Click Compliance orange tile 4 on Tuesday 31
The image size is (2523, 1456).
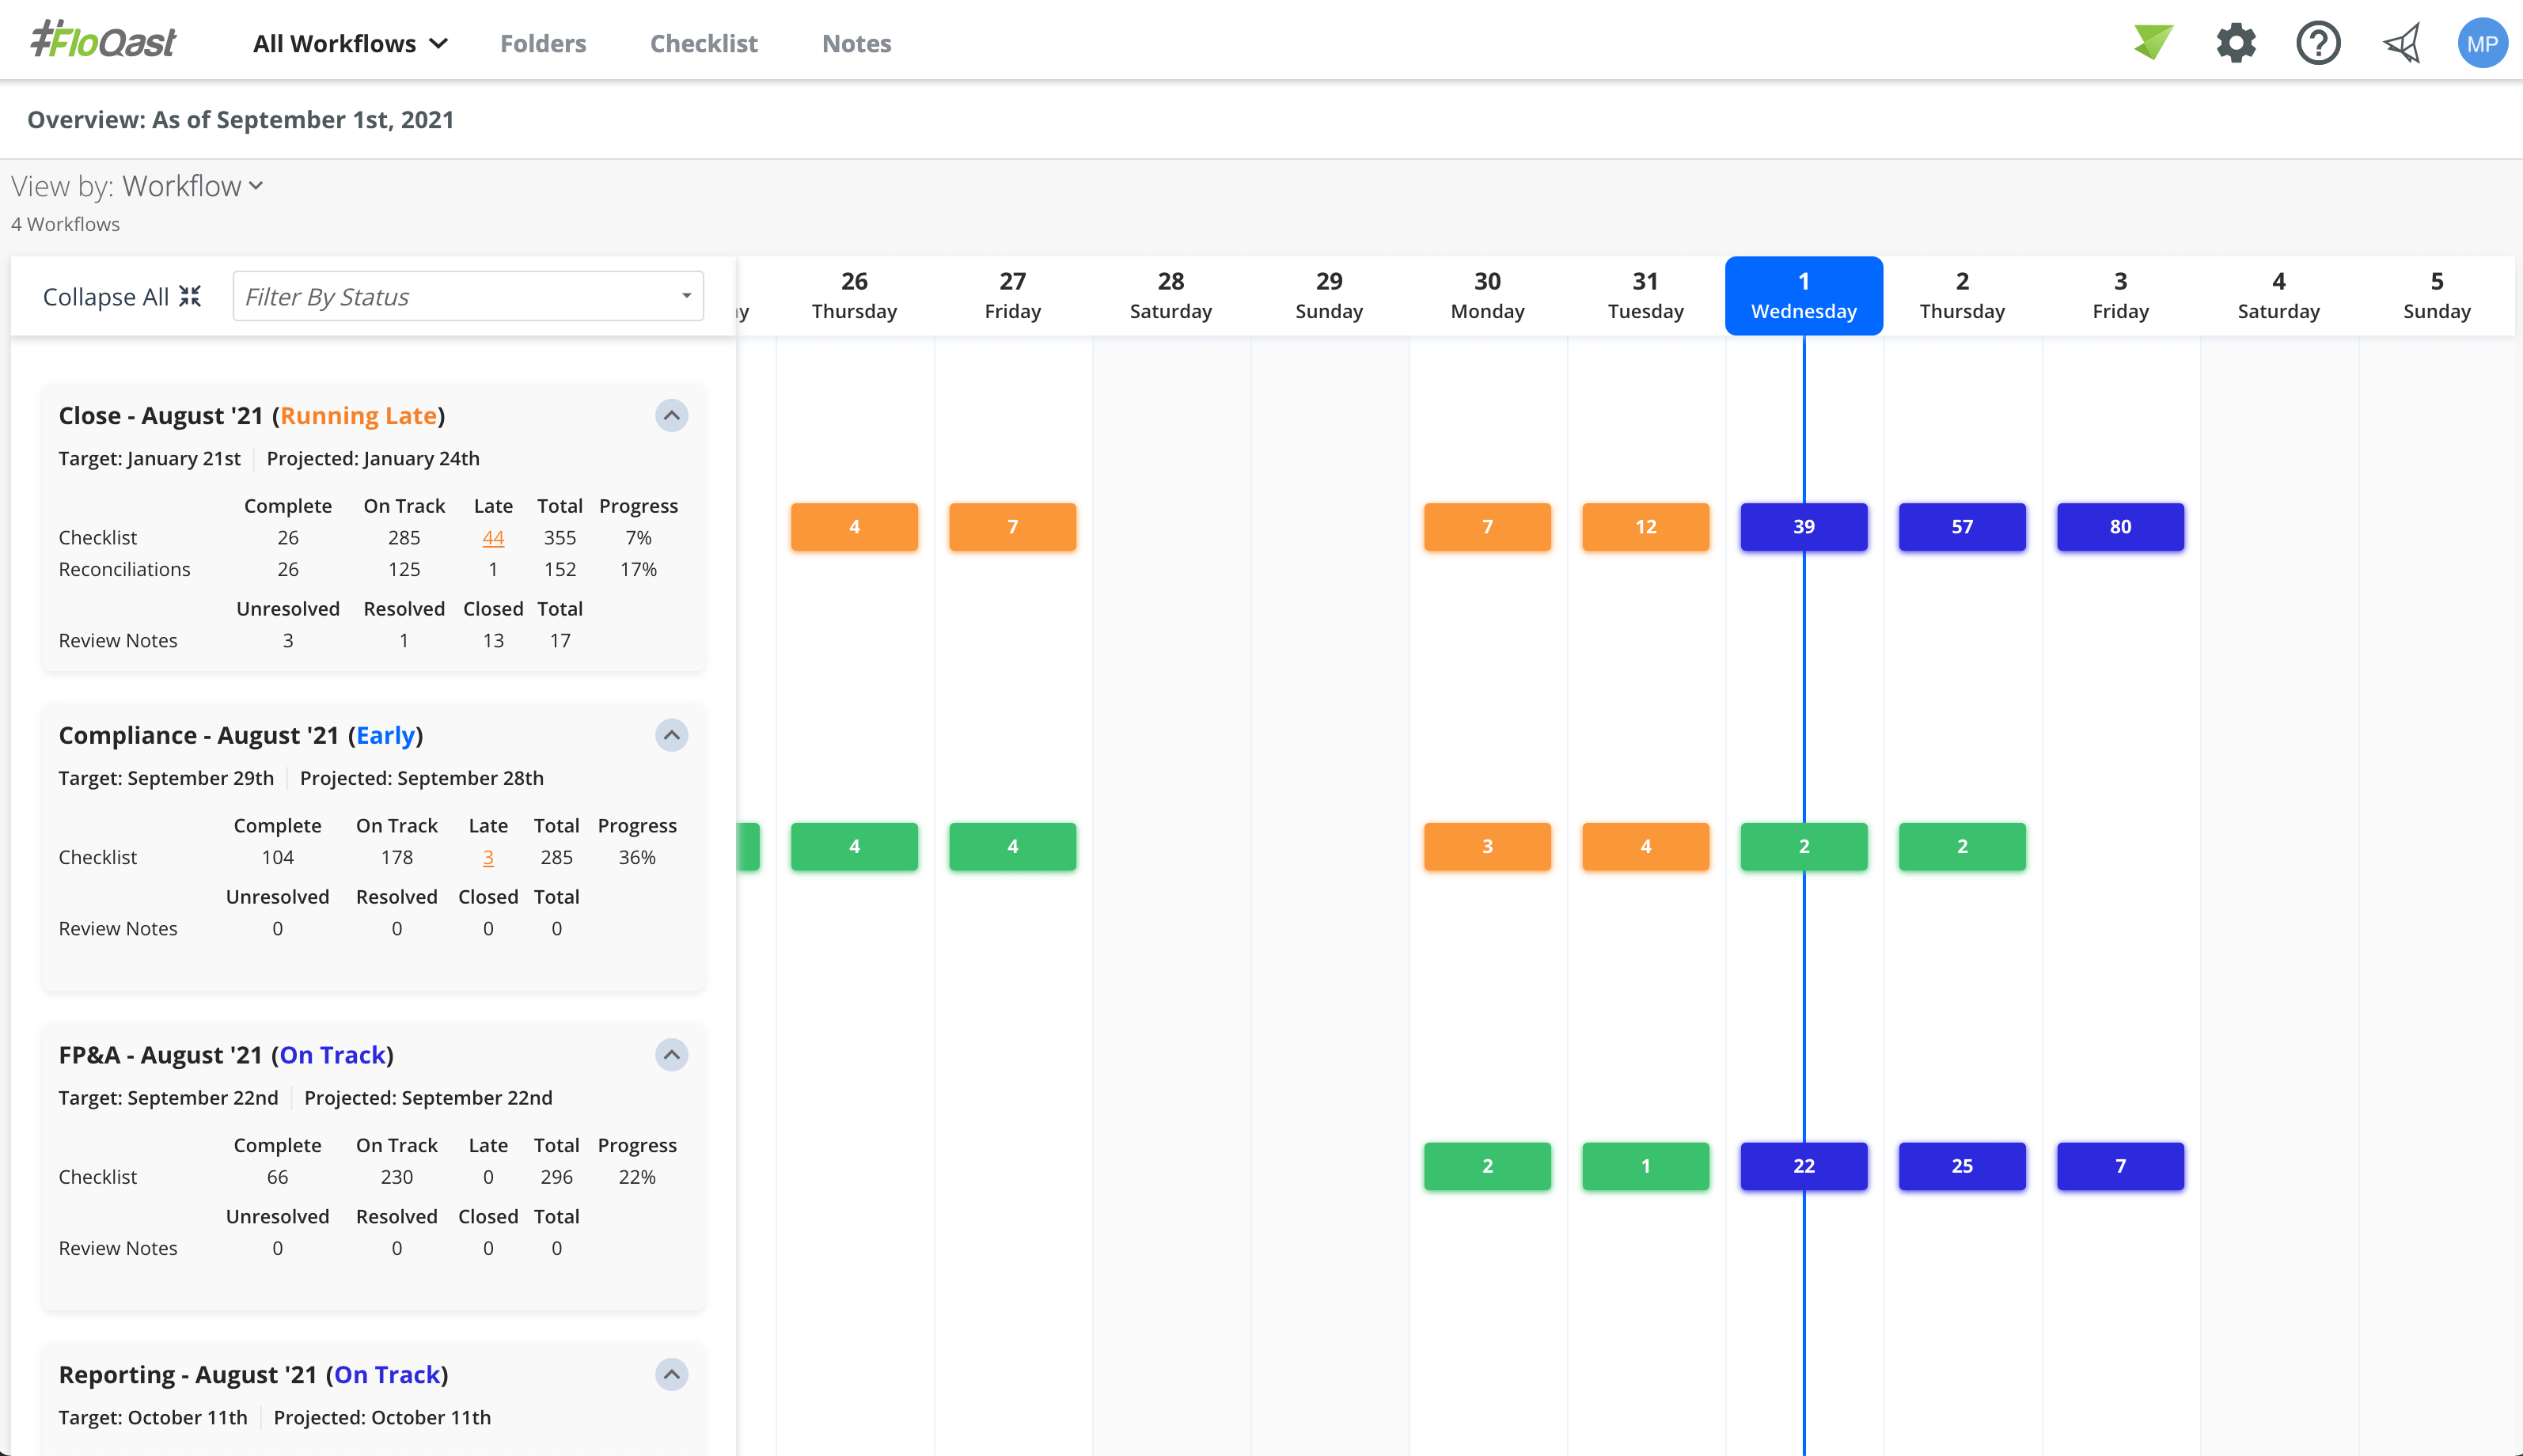pos(1646,847)
